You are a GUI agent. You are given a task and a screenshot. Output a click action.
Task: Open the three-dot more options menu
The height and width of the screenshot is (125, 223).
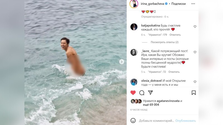[193, 4]
